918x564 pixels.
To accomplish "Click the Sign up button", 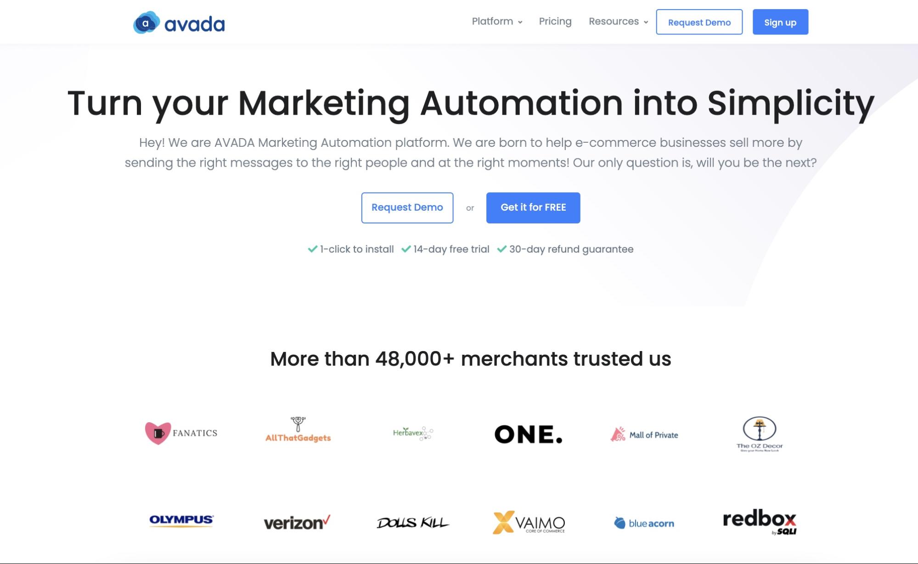I will [x=780, y=22].
